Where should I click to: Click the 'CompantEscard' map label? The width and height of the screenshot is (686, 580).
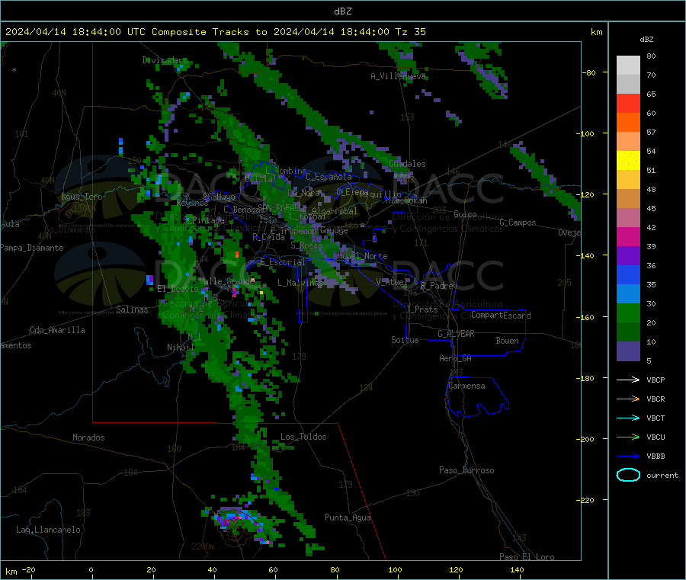point(501,316)
